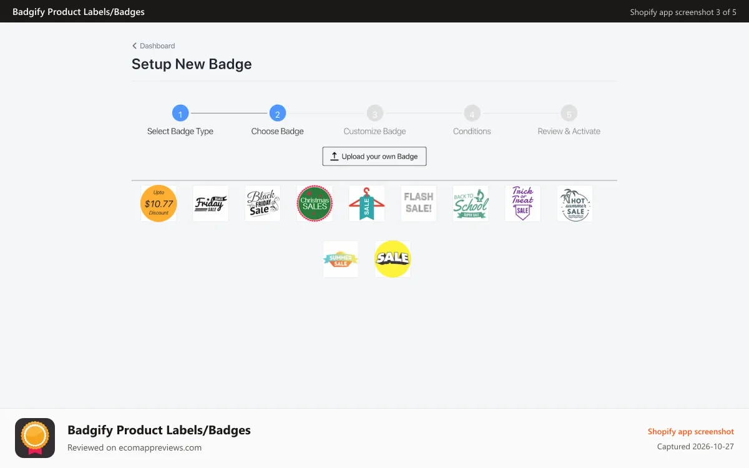Viewport: 749px width, 468px height.
Task: Select the Hot Summer Sale badge
Action: pyautogui.click(x=575, y=203)
